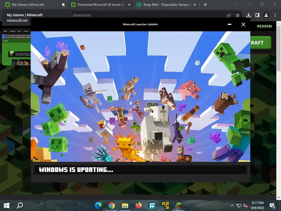Click the My Games tab preview thumbnail

pos(16,47)
